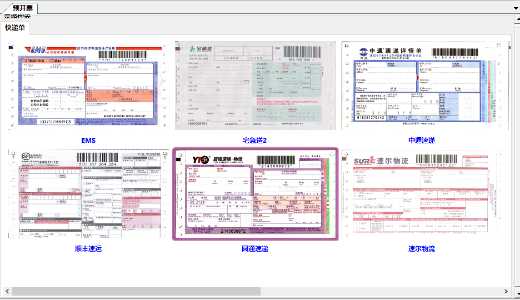
Task: Click the 顺丰速运 label link
Action: [88, 249]
